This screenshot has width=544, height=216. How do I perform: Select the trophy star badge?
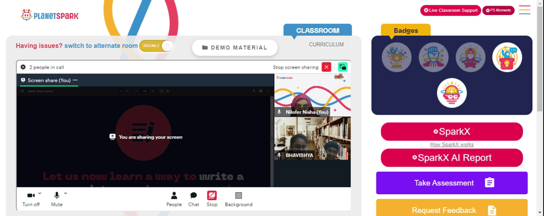tap(397, 57)
